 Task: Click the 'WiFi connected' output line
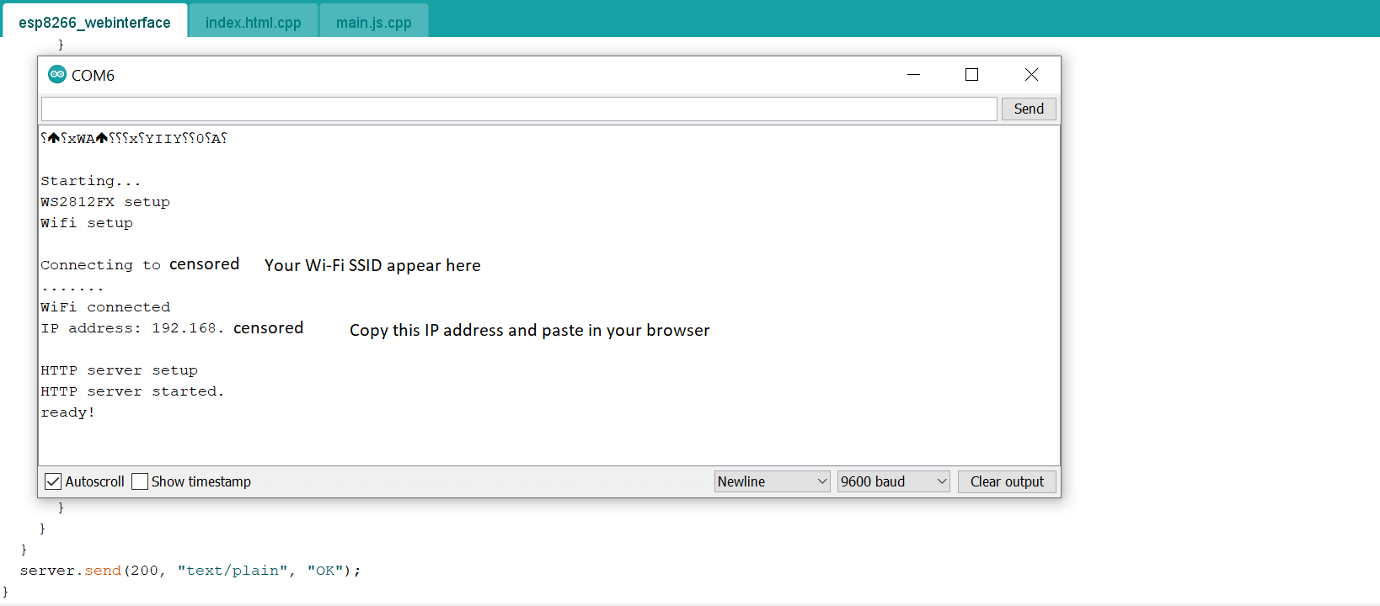[x=105, y=307]
